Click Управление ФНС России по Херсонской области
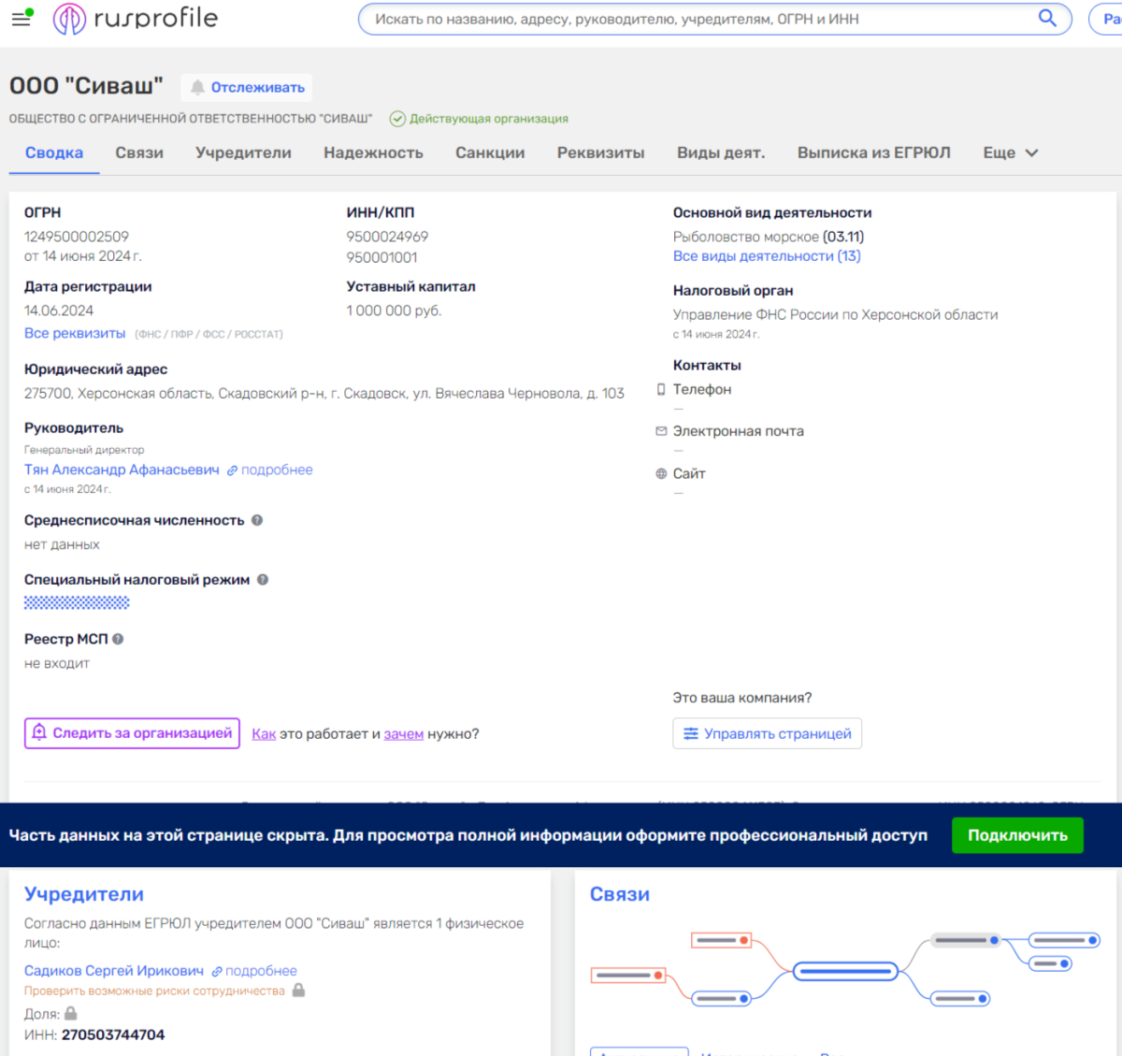Viewport: 1122px width, 1056px height. pos(836,315)
